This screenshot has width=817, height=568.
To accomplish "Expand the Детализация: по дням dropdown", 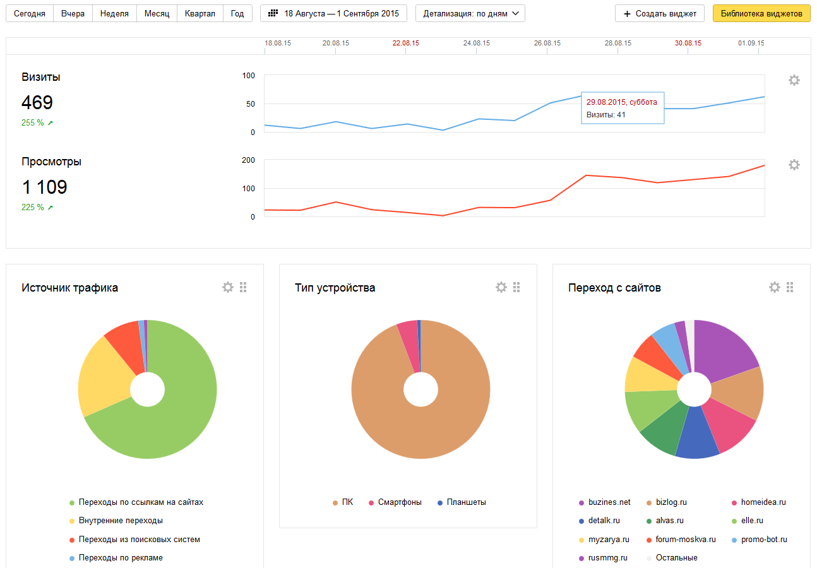I will click(470, 13).
